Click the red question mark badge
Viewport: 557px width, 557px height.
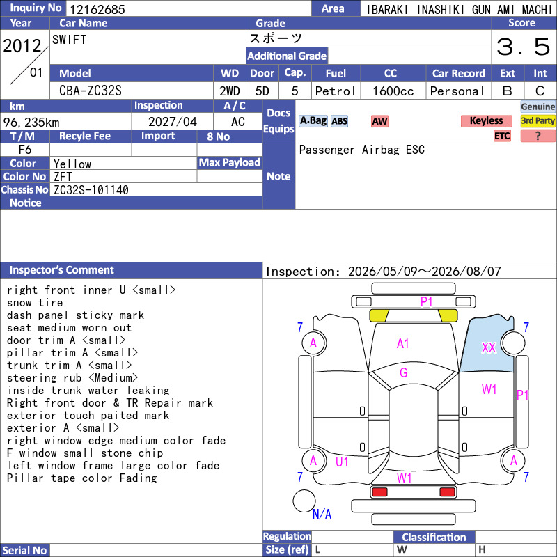[538, 136]
